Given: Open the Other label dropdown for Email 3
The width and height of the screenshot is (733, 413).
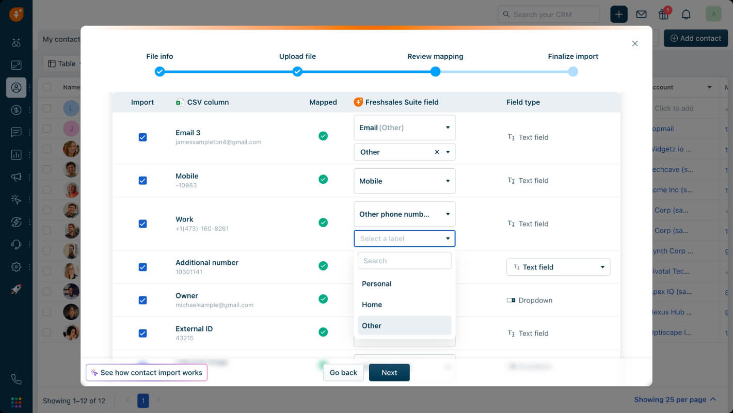Looking at the screenshot, I should pyautogui.click(x=405, y=152).
